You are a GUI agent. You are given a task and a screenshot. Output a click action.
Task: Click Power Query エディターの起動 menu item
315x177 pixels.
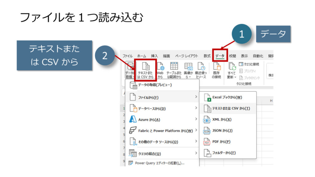coord(159,163)
